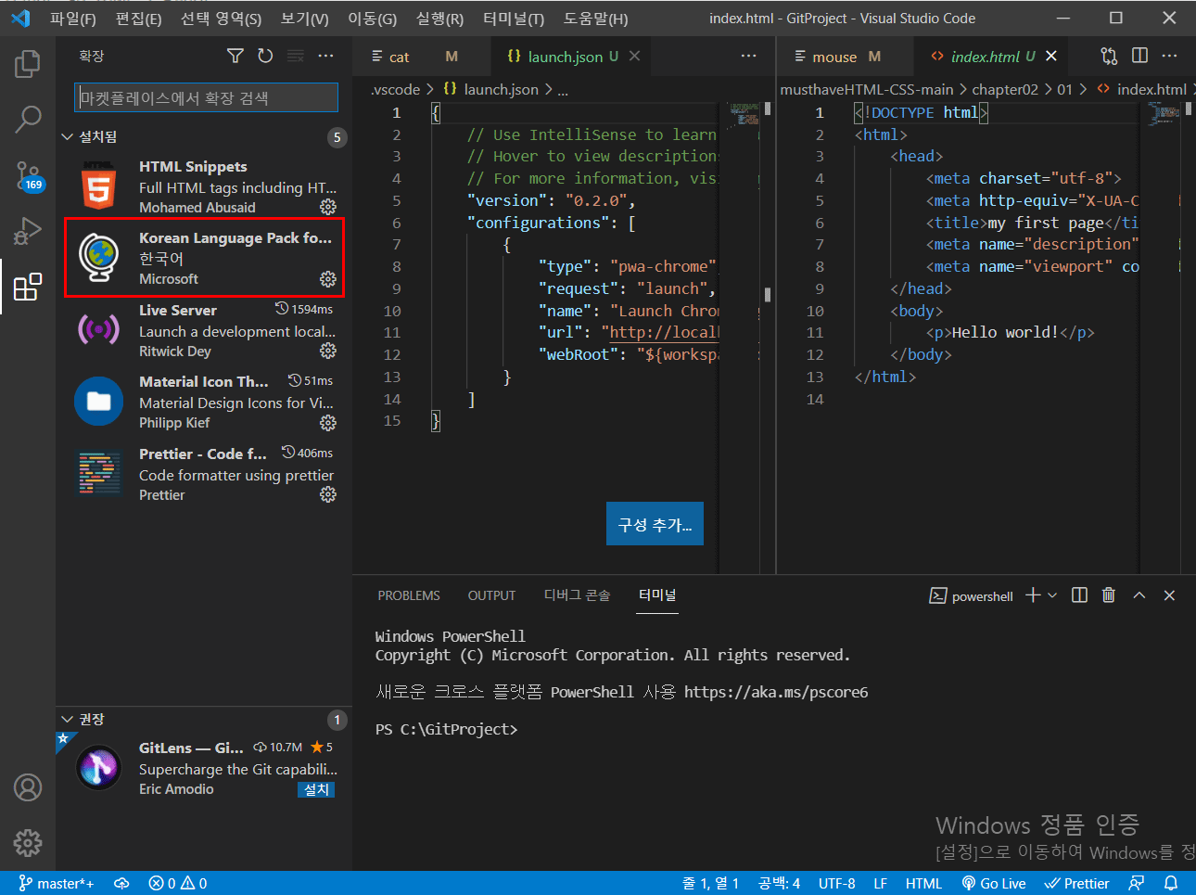This screenshot has height=895, width=1196.
Task: Install GitLens with 설치 button
Action: click(x=316, y=789)
